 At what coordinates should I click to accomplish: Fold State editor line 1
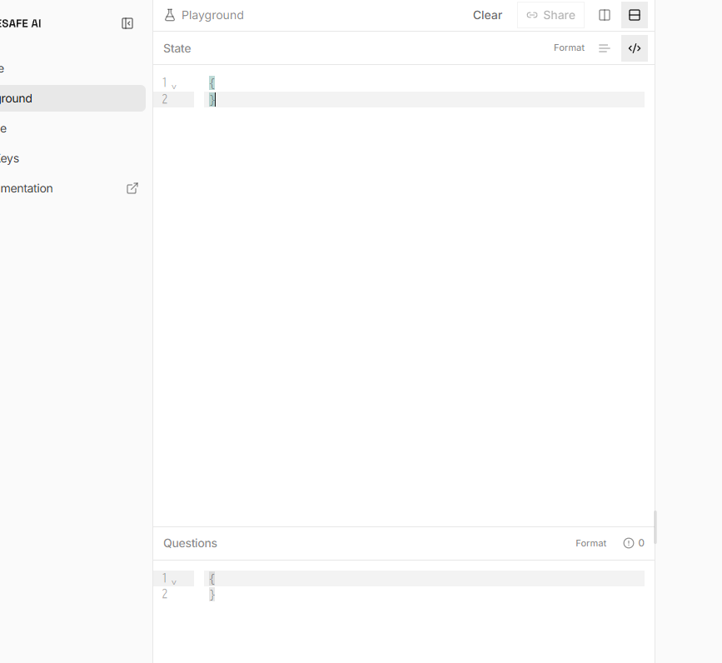click(174, 86)
